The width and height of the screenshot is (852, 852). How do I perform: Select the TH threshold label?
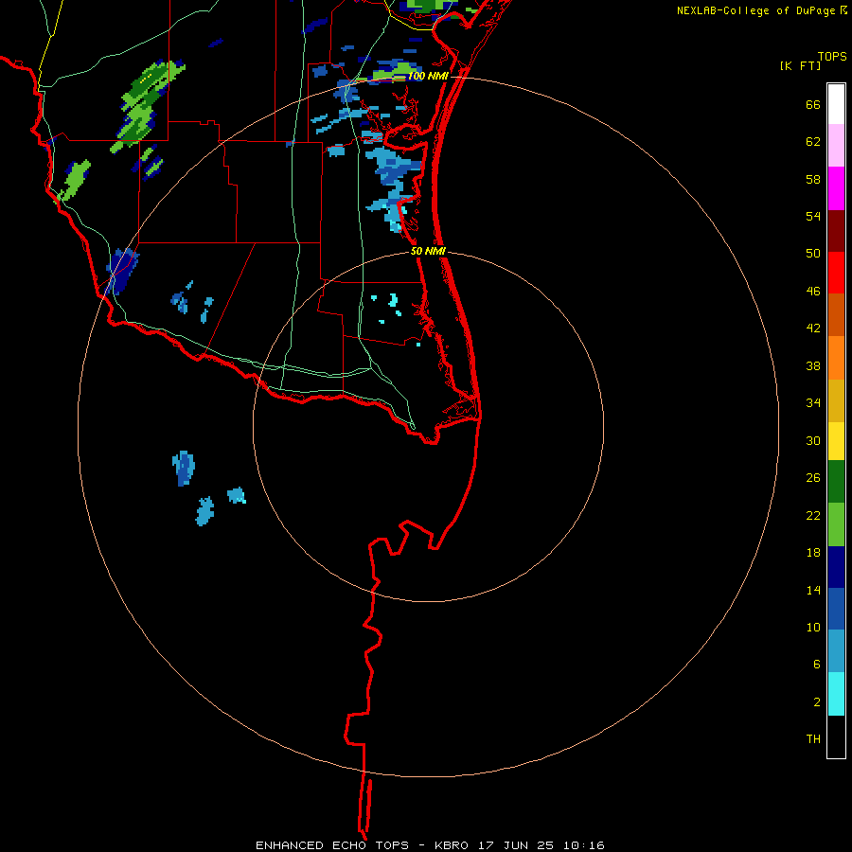pyautogui.click(x=813, y=739)
